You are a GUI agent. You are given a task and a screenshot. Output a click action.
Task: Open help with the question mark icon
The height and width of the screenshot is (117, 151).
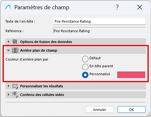tap(117, 7)
